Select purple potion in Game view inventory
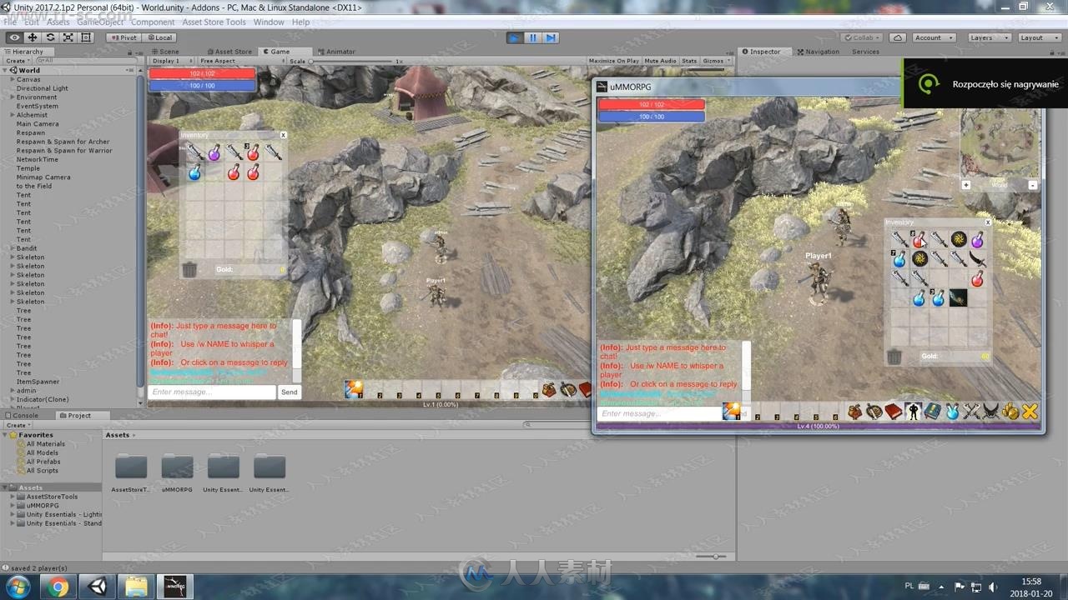The width and height of the screenshot is (1068, 600). point(214,152)
